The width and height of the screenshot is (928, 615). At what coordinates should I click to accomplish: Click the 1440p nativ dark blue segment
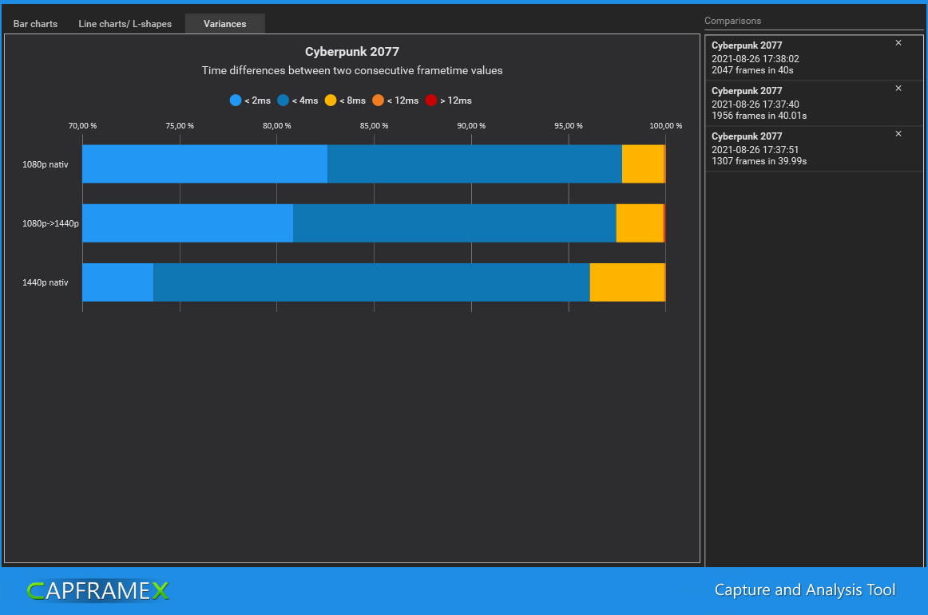(x=371, y=282)
